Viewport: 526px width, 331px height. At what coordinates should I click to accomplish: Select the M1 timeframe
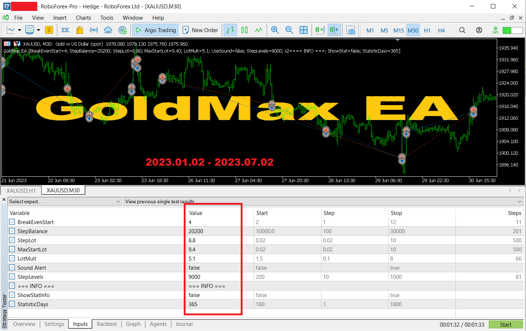[370, 30]
